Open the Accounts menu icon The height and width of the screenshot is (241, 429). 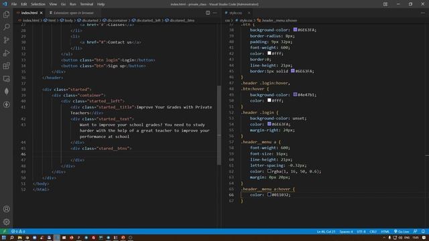click(x=6, y=209)
